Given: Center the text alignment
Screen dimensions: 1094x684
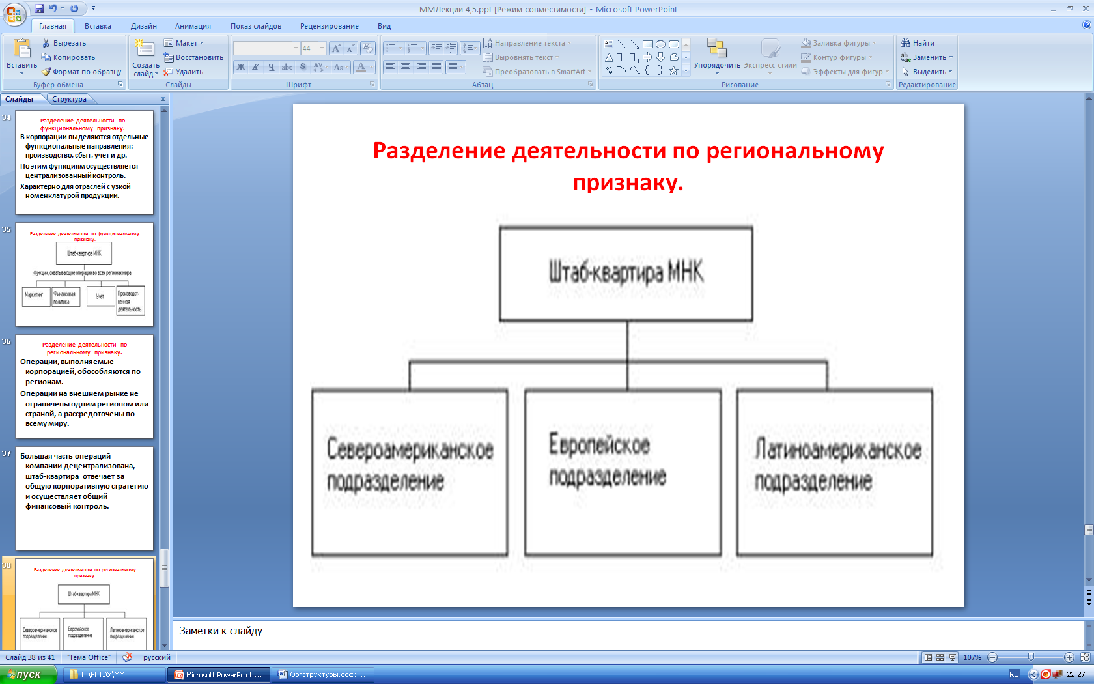Looking at the screenshot, I should tap(406, 67).
